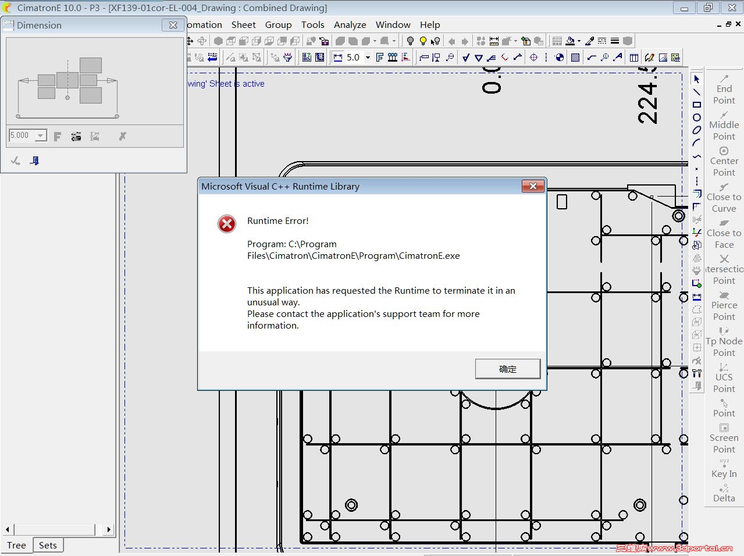Click the blue arrows list icon in the second toolbar
Screen dimensions: 744x556
click(212, 57)
